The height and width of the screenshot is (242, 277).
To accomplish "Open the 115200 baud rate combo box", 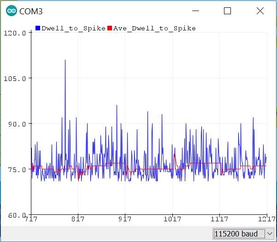I will pos(236,234).
